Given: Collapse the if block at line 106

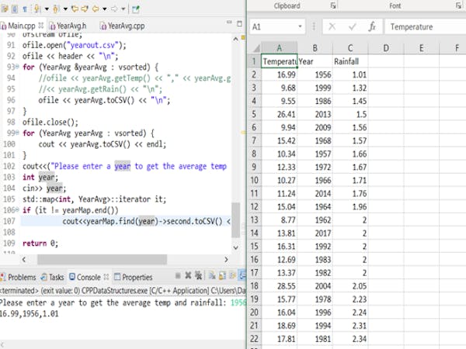Looking at the screenshot, I should (x=18, y=209).
